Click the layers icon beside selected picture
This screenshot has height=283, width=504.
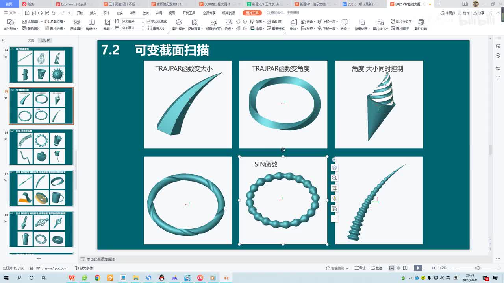tap(334, 168)
